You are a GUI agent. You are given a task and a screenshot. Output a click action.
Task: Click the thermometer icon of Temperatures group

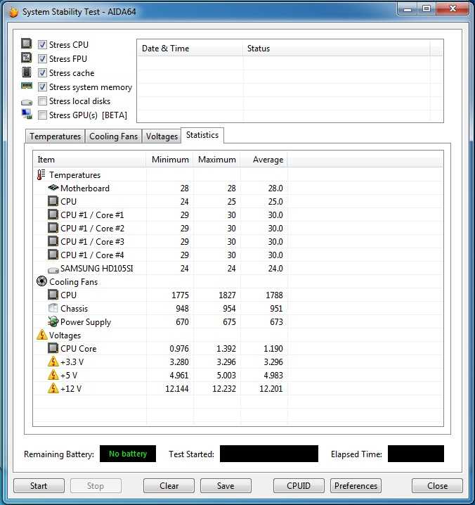(41, 175)
